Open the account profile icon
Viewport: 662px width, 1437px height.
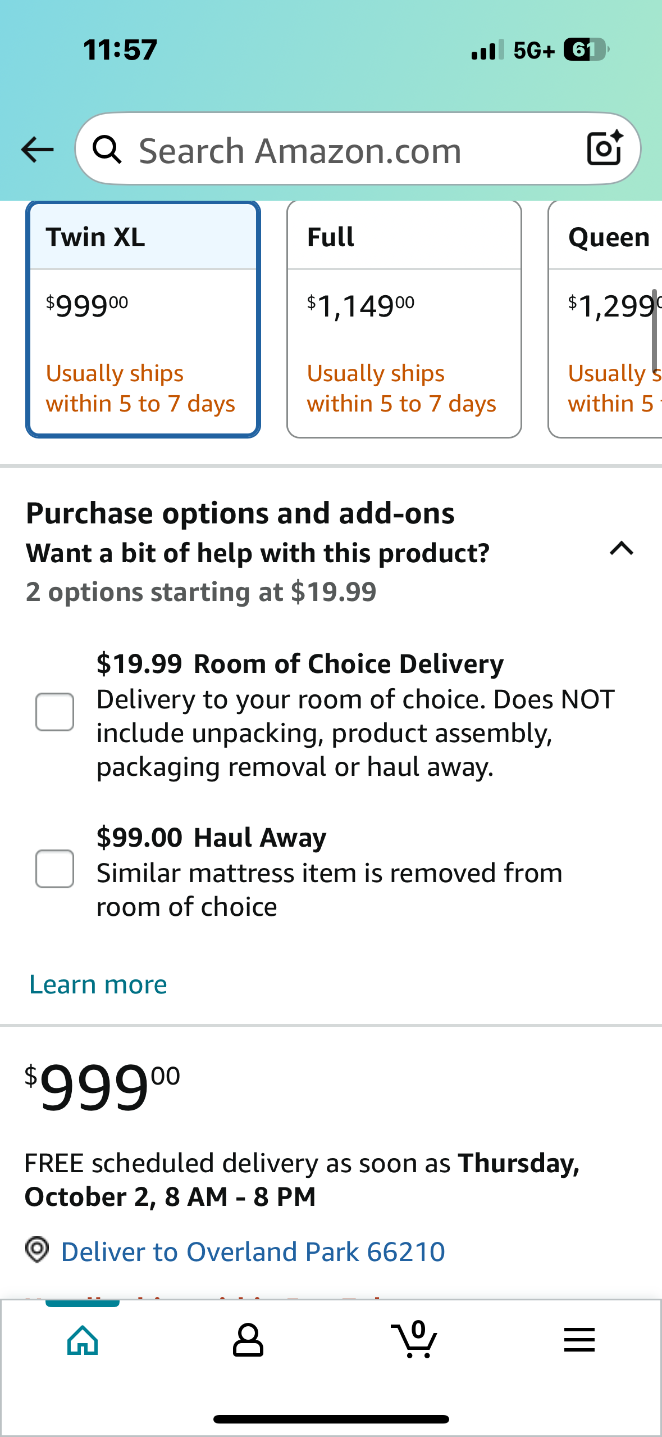pyautogui.click(x=248, y=1340)
